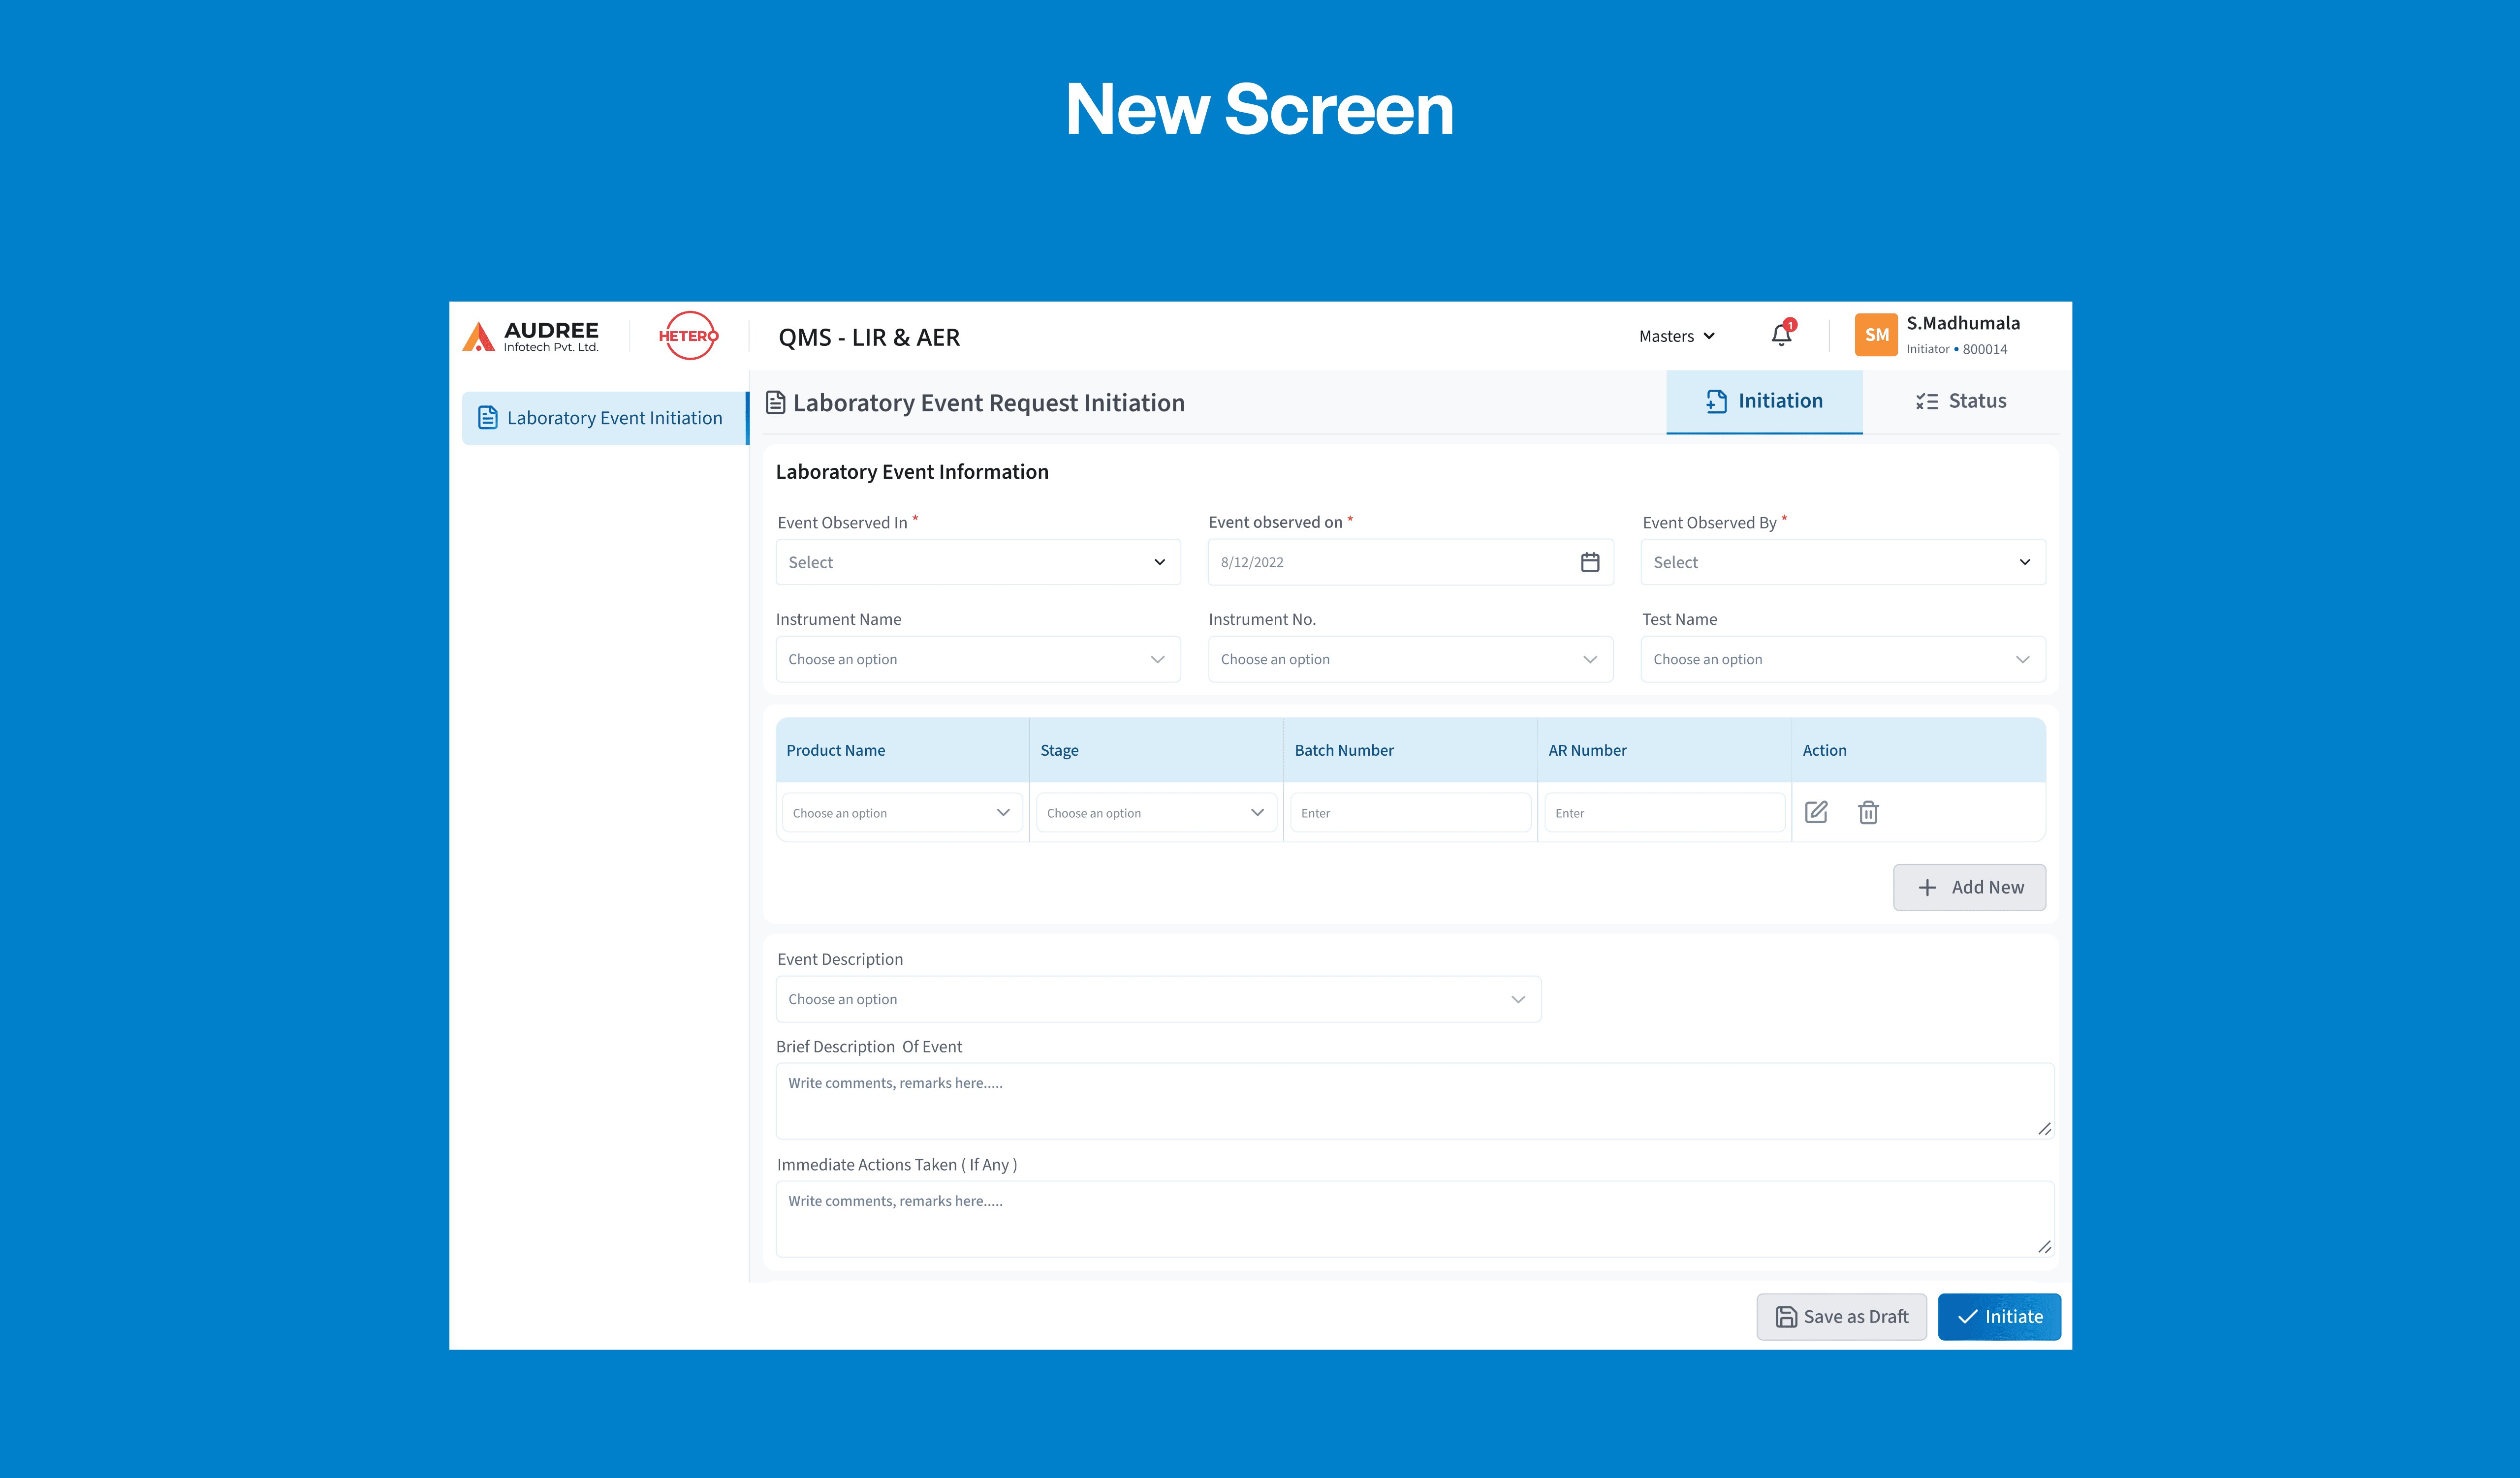Click the delete row trash icon

point(1868,811)
